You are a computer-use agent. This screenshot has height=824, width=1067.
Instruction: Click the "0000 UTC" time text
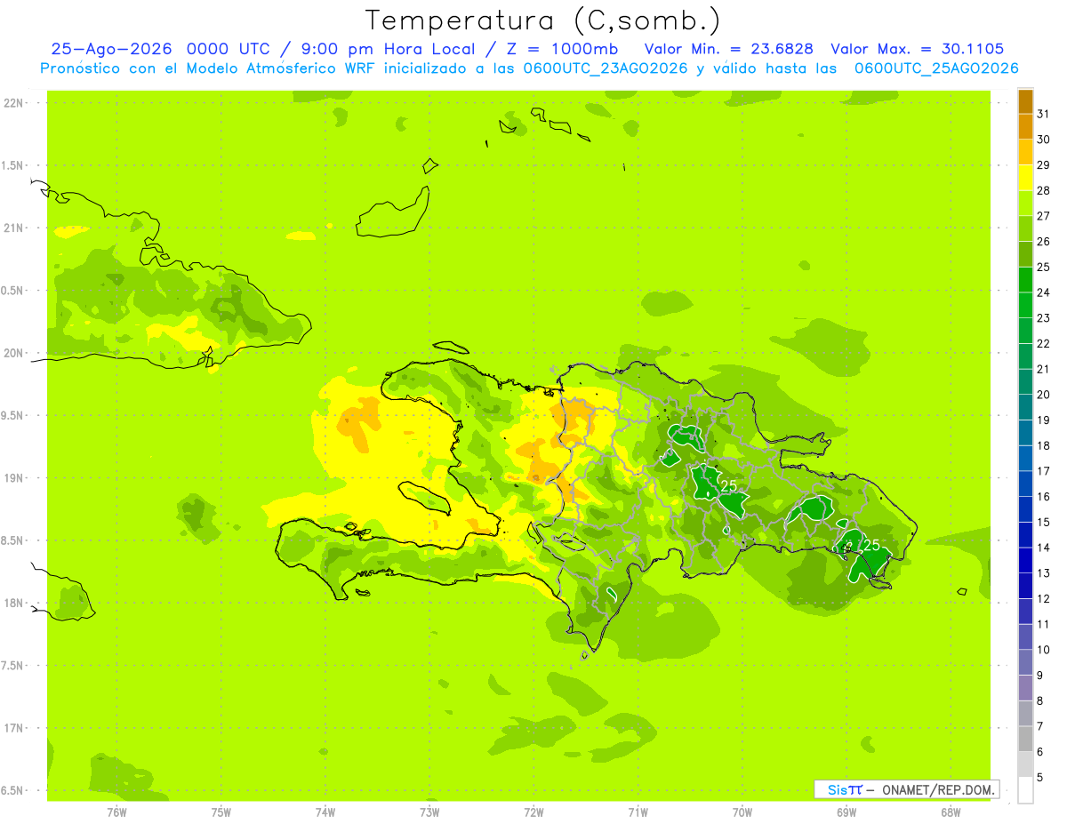pyautogui.click(x=229, y=49)
